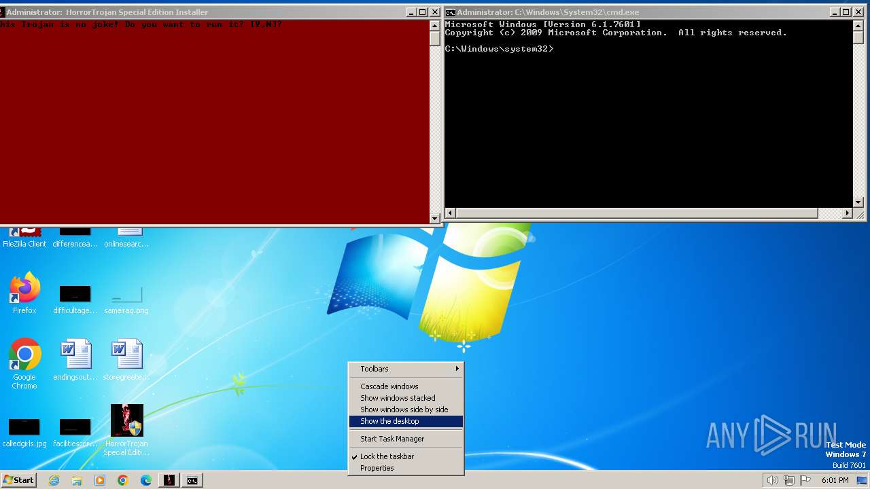The image size is (870, 489).
Task: Close the HorrorTrojan installer window
Action: (x=434, y=12)
